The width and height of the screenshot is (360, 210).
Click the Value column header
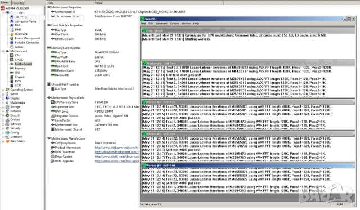(159, 3)
